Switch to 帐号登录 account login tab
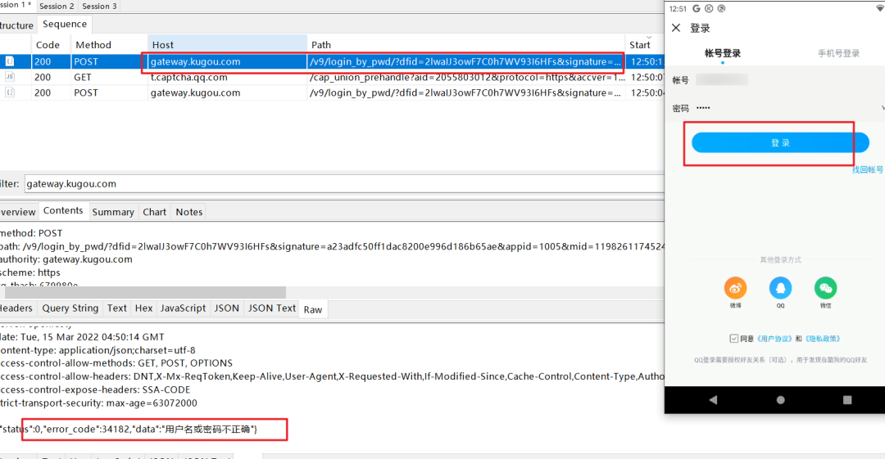Viewport: 885px width, 459px height. tap(723, 53)
